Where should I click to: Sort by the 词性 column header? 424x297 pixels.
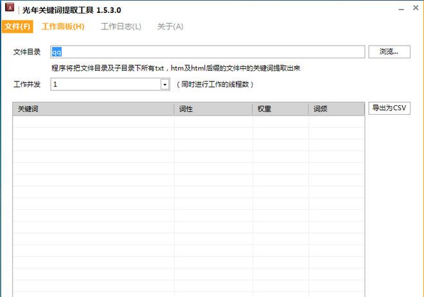[213, 109]
